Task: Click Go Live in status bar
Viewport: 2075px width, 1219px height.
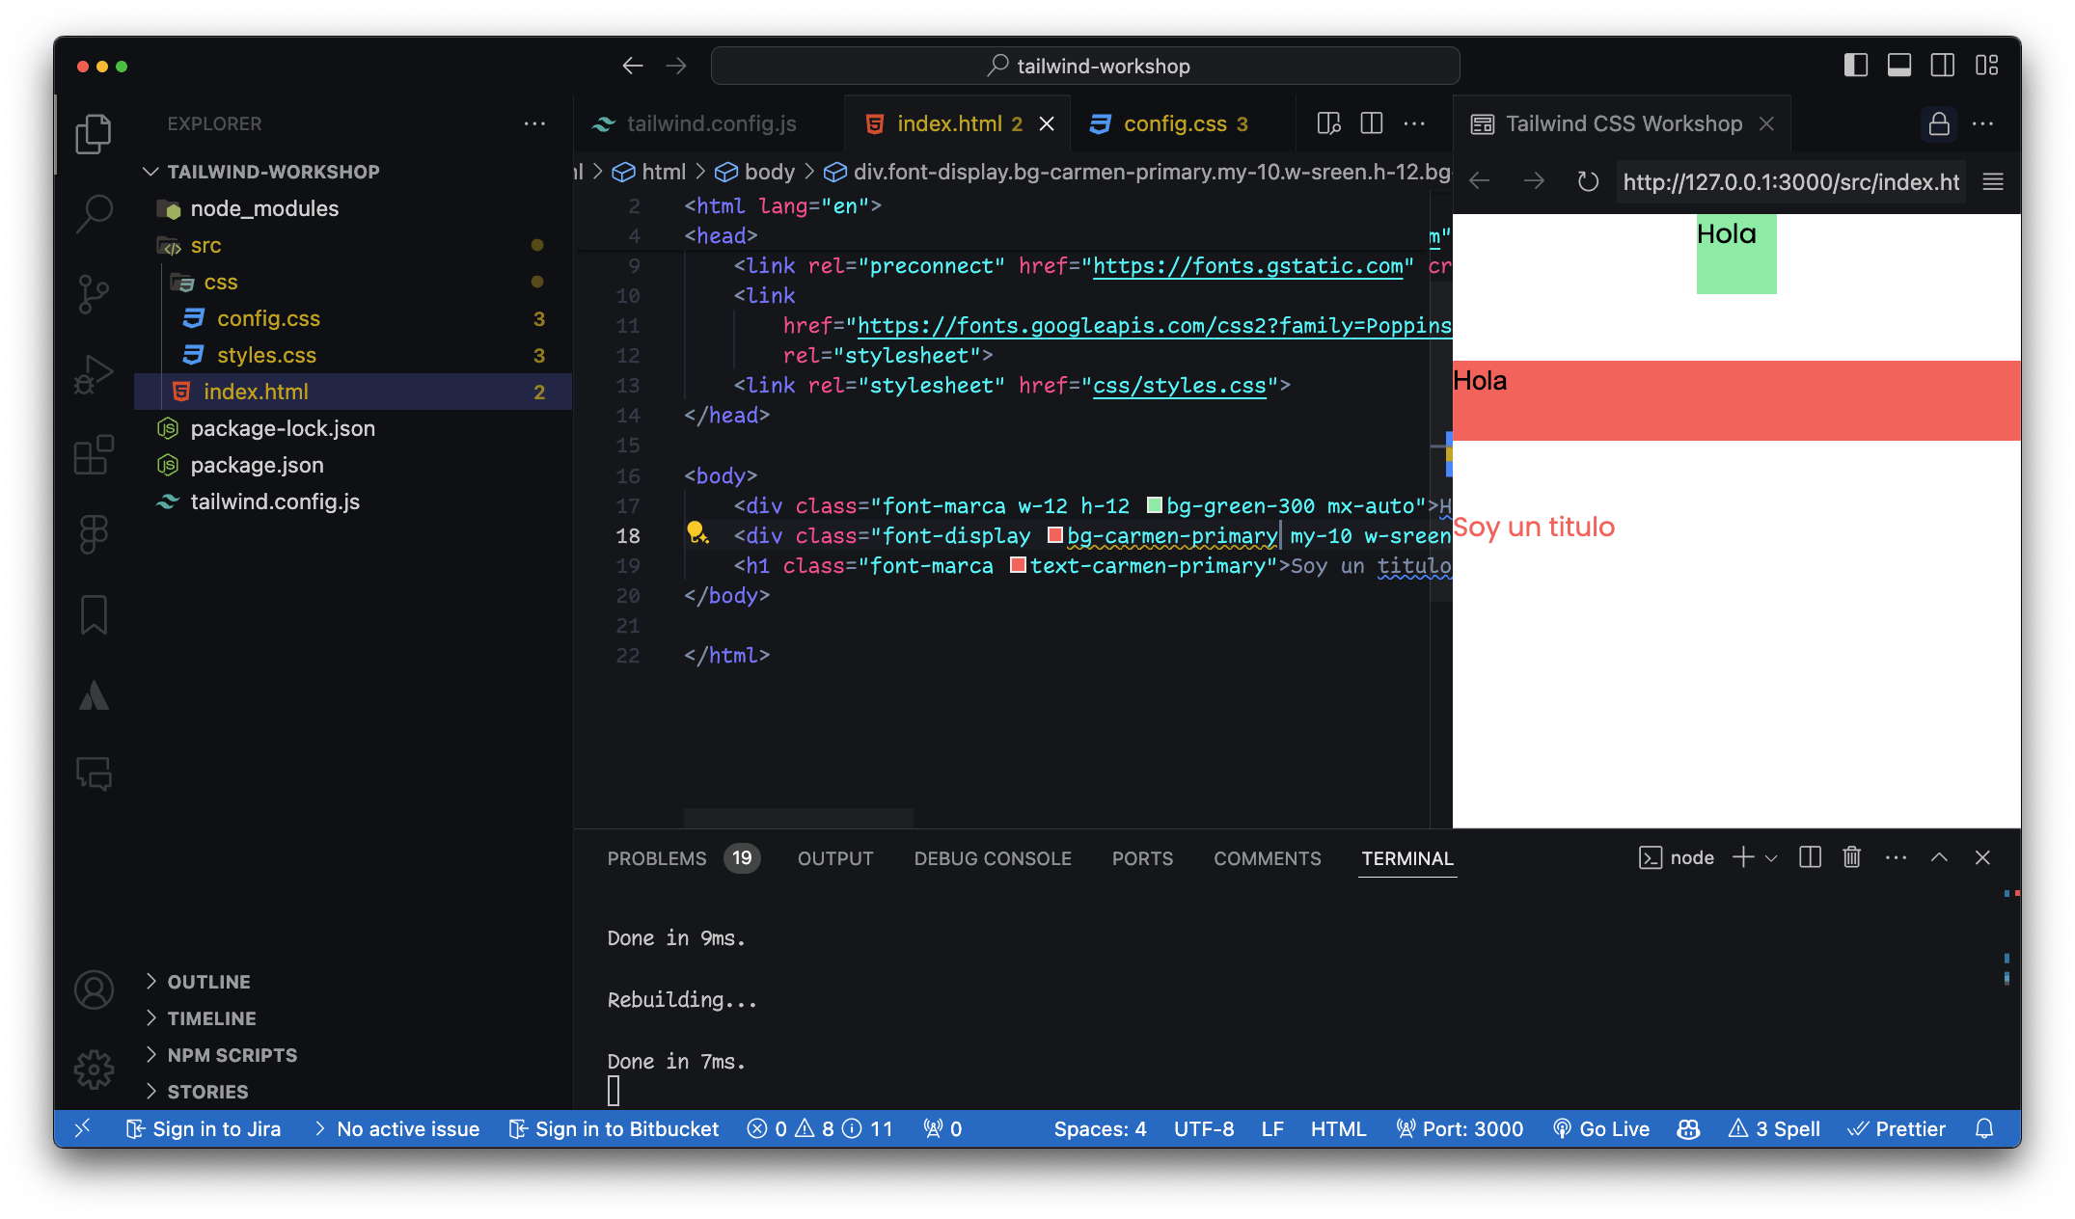Action: click(x=1601, y=1128)
